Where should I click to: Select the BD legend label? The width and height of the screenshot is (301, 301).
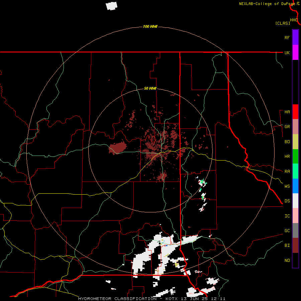(x=287, y=142)
